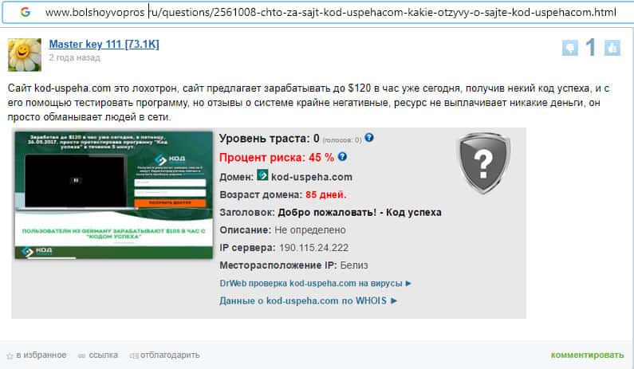
Task: Open the Master key 111 profile link
Action: [x=104, y=44]
